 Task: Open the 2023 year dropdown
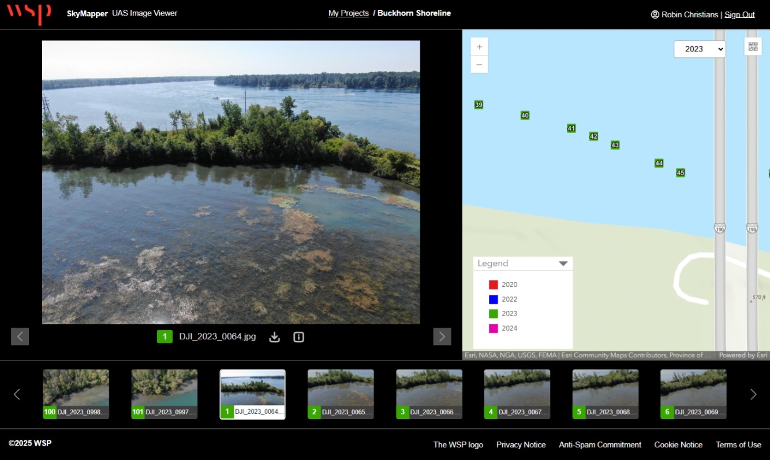(700, 49)
